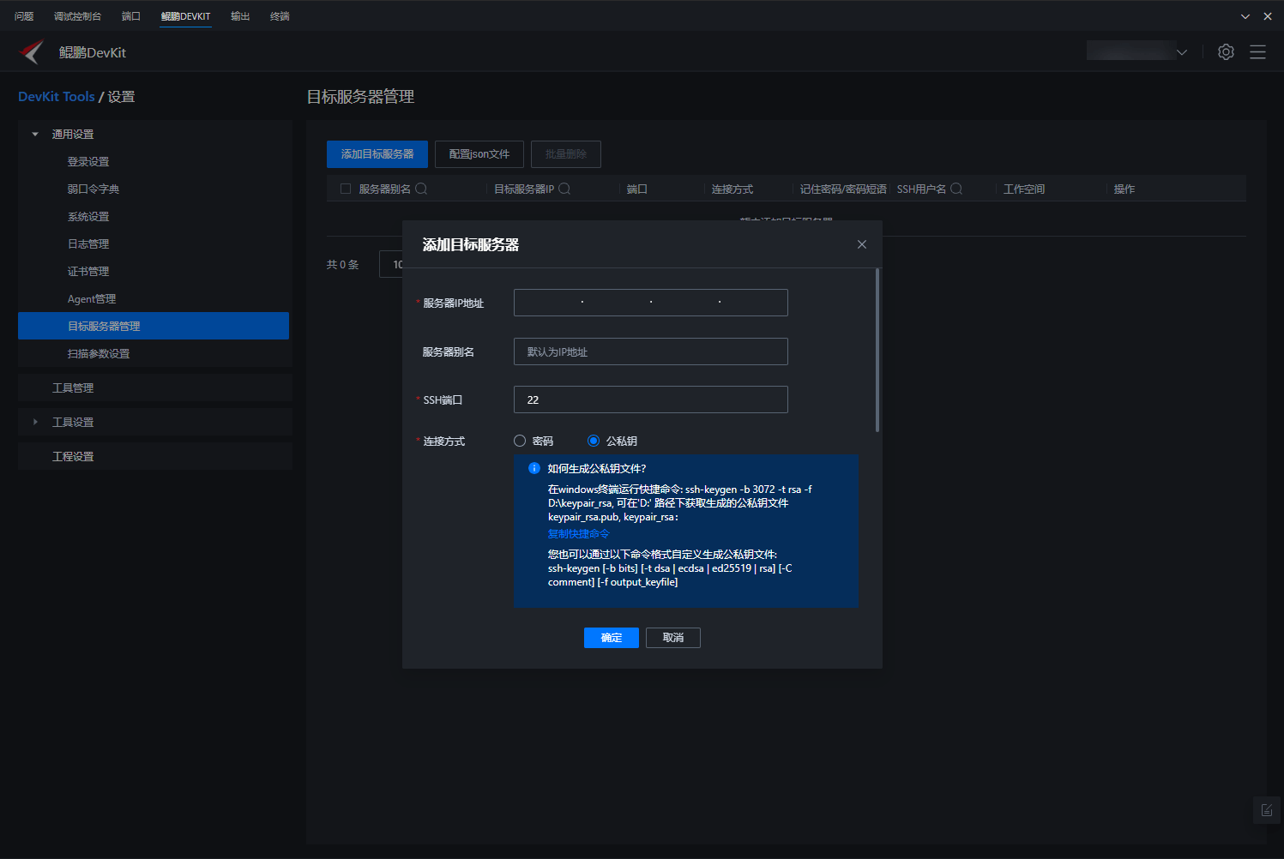The image size is (1284, 859).
Task: Switch to the 输出 tab
Action: tap(240, 16)
